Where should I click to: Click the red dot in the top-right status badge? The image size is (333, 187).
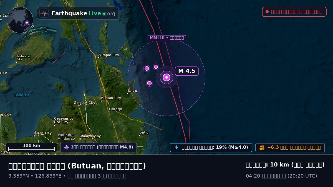[267, 12]
